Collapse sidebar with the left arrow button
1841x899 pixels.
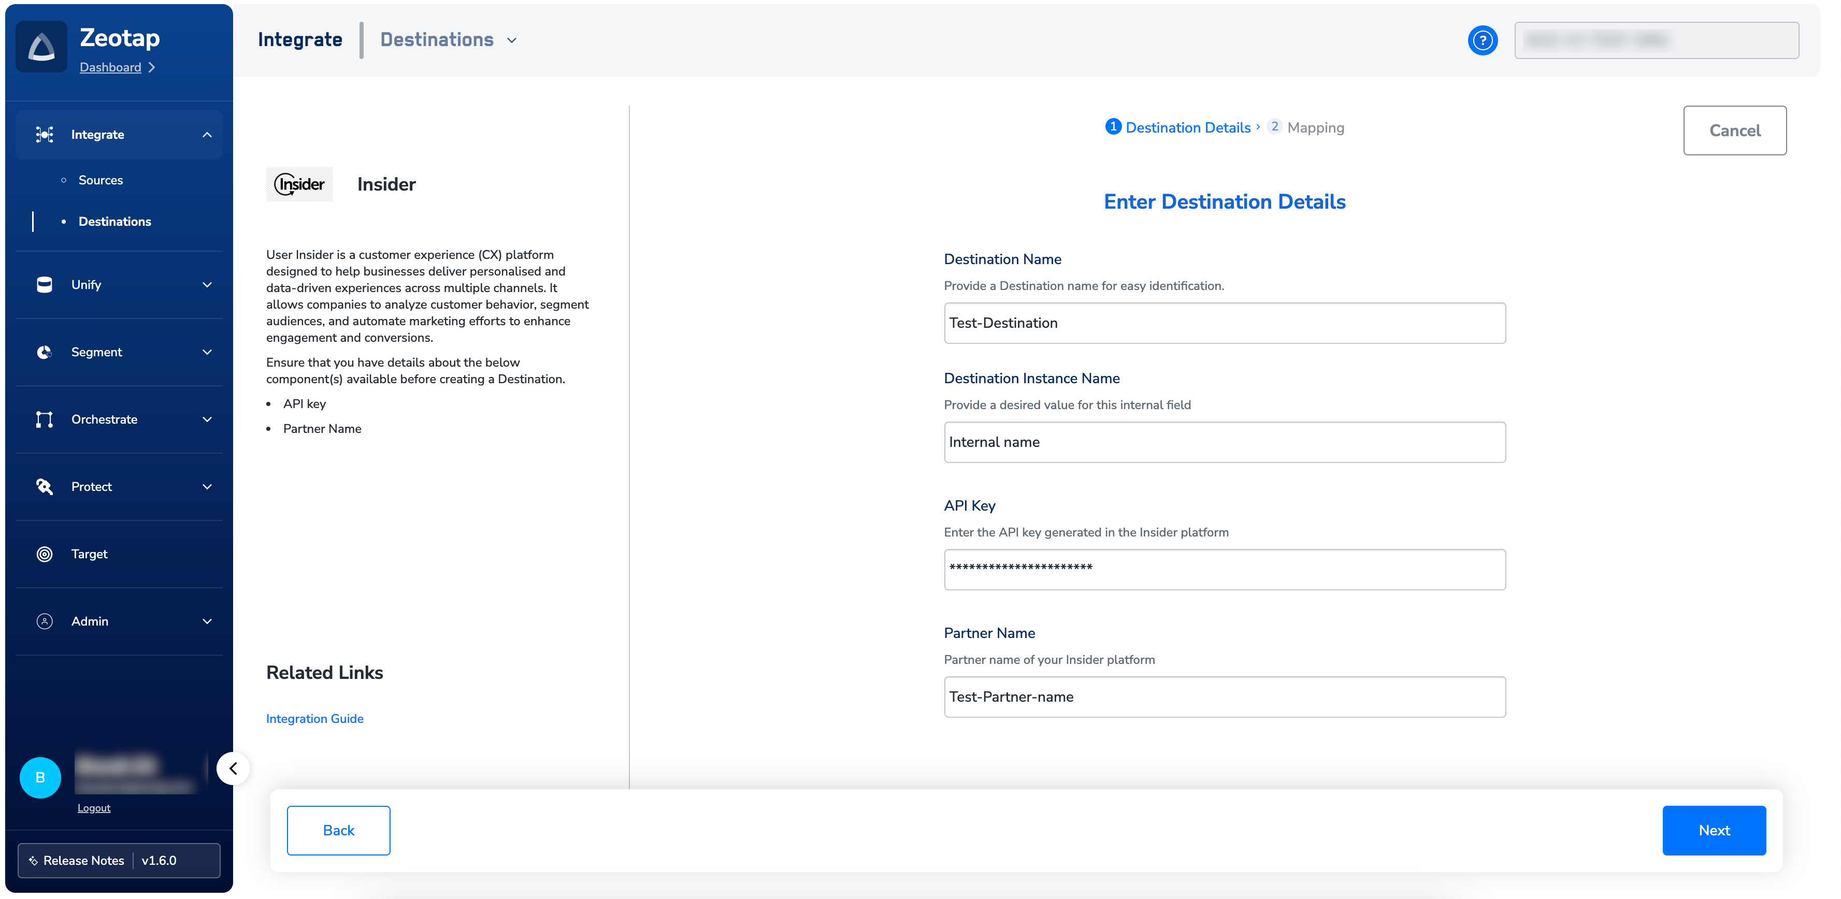[x=233, y=768]
